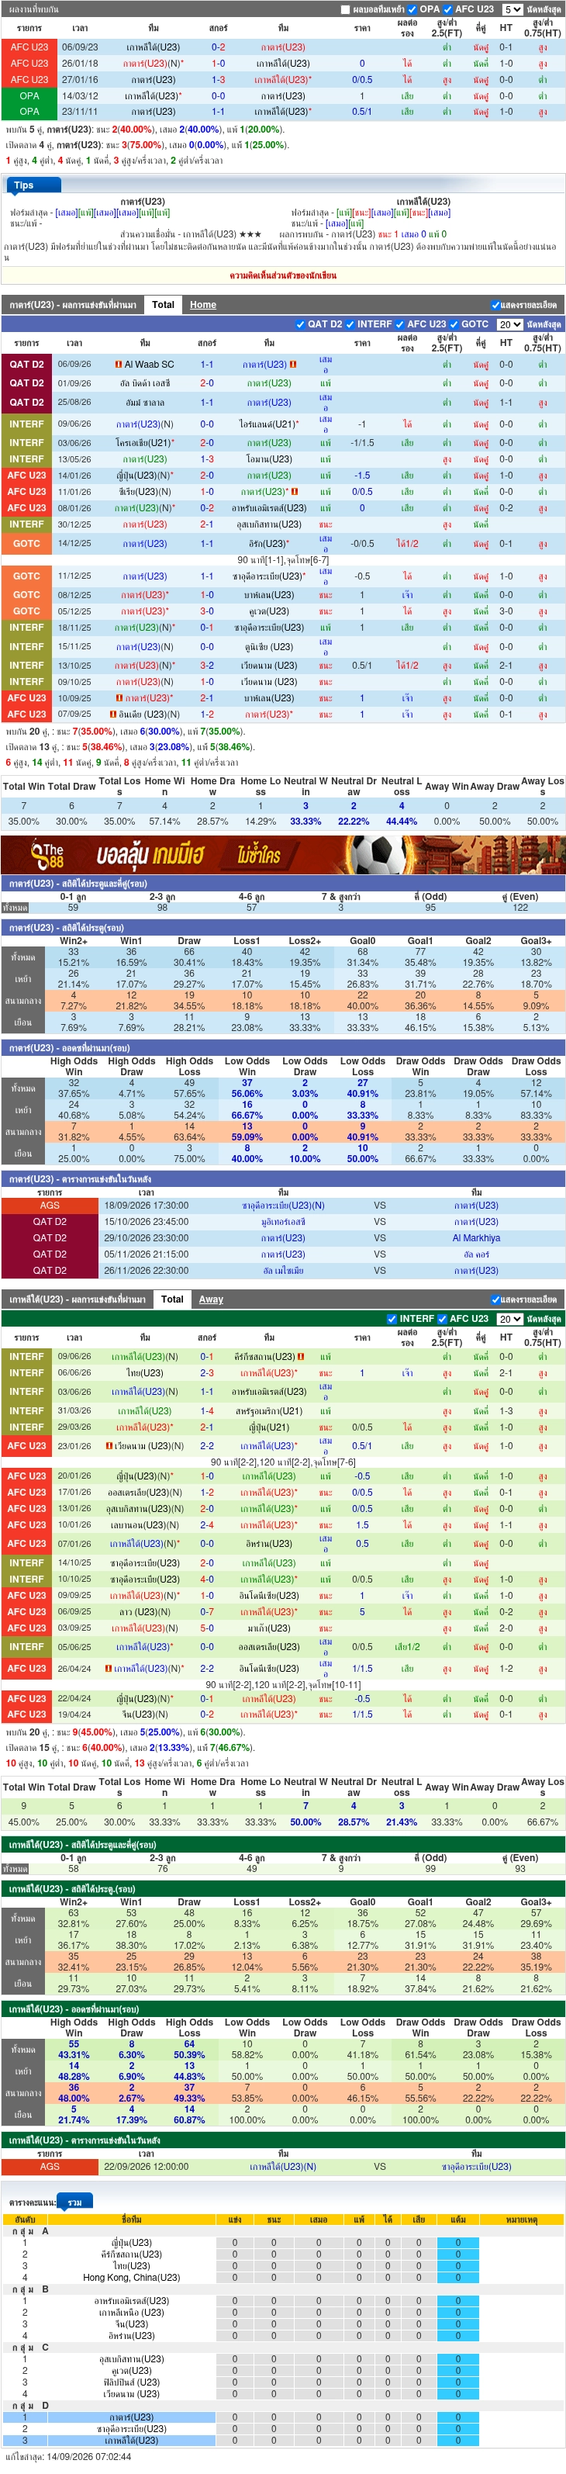Image resolution: width=566 pixels, height=2474 pixels.
Task: Toggle แสดงรายละเอียด in กาตาร์(U23) results header
Action: click(495, 306)
